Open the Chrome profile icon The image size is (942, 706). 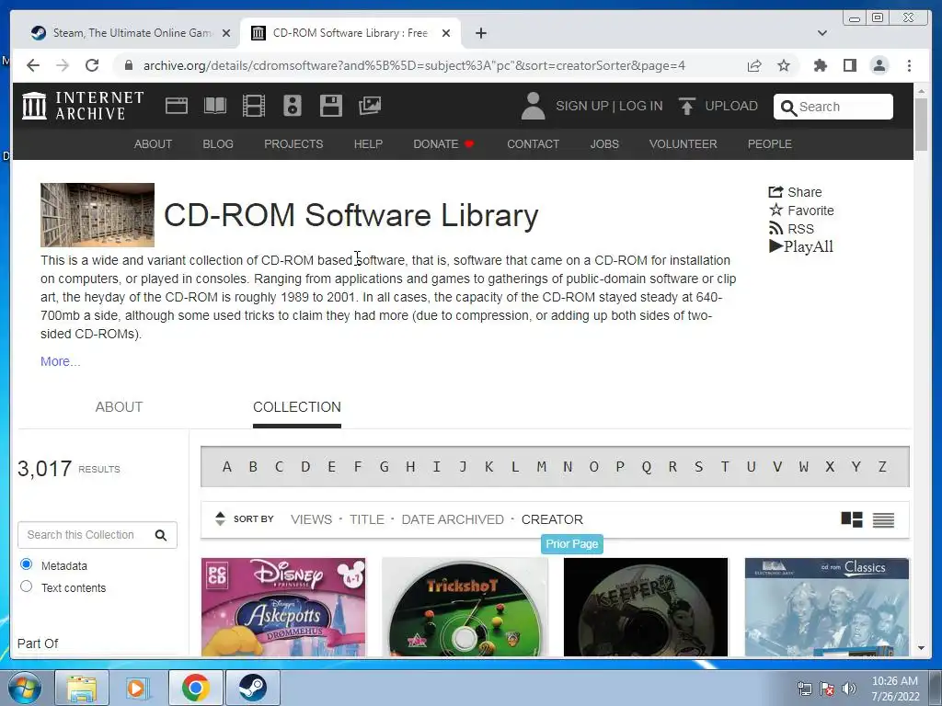tap(879, 65)
